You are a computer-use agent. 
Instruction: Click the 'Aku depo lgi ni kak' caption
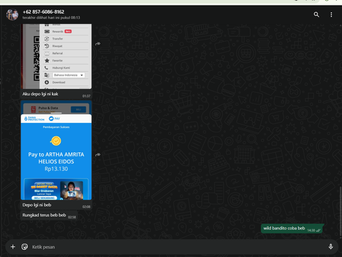point(40,94)
